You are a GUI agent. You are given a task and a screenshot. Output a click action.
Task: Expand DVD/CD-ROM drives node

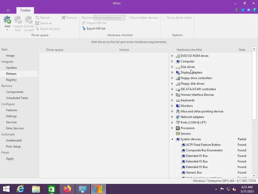[172, 56]
